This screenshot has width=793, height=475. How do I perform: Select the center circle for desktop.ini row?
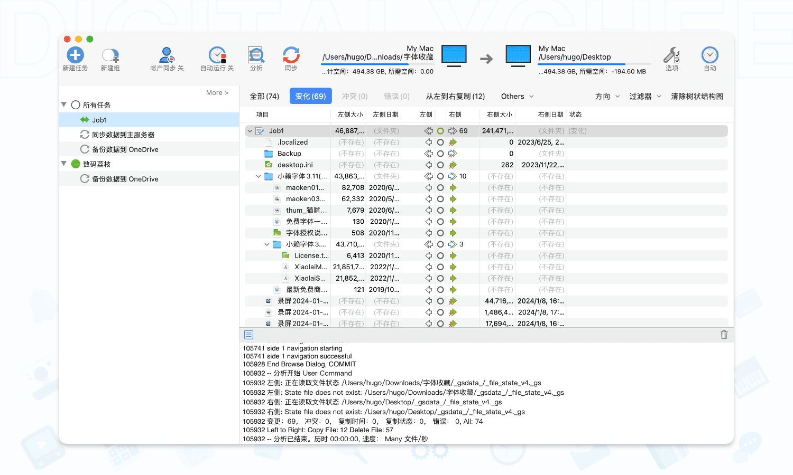[x=440, y=165]
